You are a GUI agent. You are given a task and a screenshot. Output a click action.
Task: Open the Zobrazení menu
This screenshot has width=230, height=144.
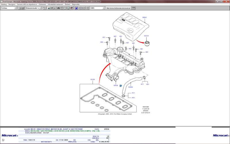coord(42,5)
